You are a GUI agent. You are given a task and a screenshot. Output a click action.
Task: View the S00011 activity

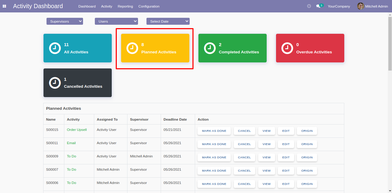(267, 144)
